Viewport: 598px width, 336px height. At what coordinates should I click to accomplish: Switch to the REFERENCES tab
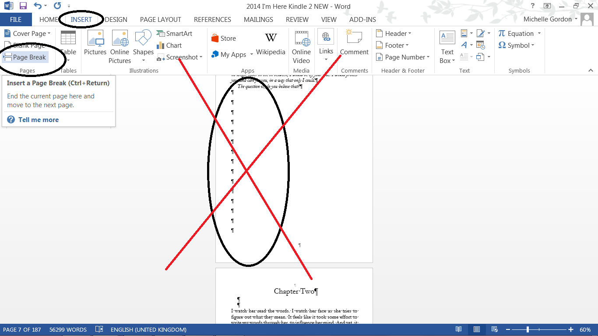(212, 20)
